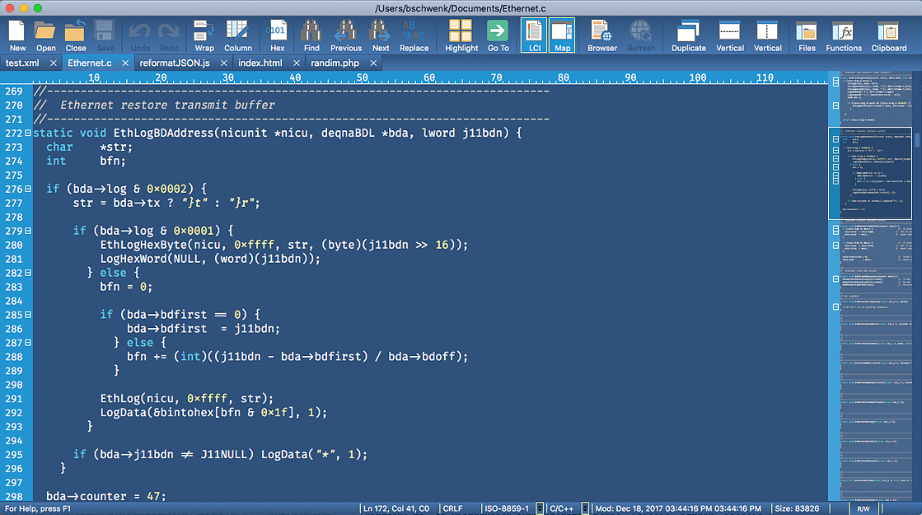The width and height of the screenshot is (922, 515).
Task: Open the Browser preview icon
Action: click(601, 35)
